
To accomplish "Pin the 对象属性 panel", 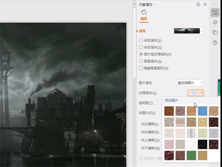I will [x=198, y=4].
